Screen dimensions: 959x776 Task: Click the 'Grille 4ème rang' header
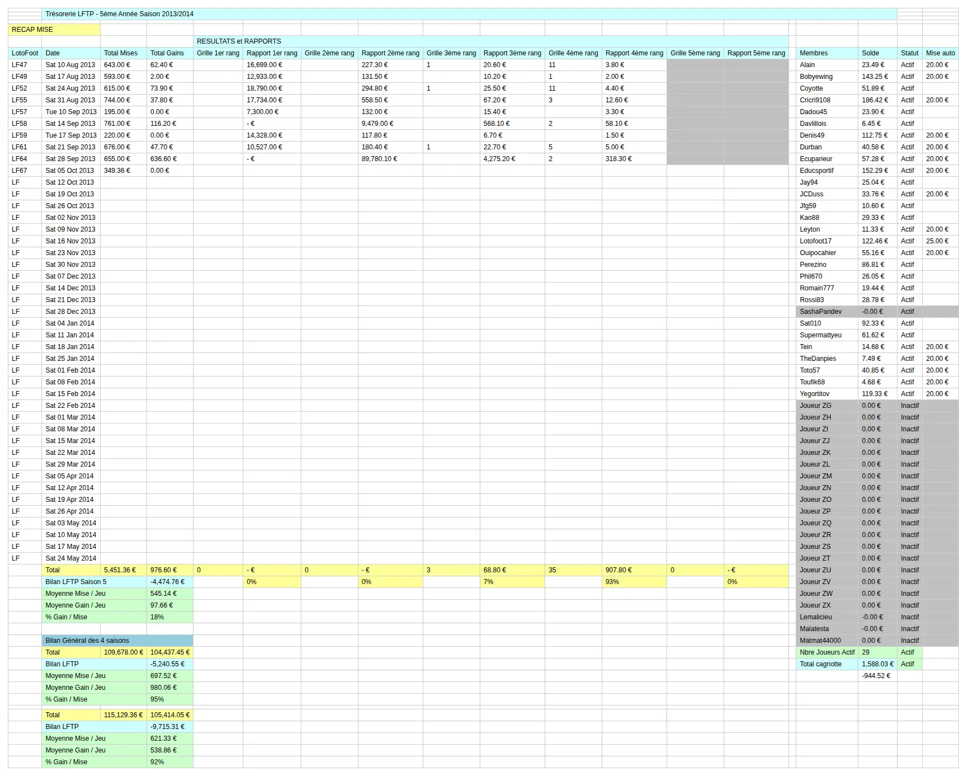[573, 53]
